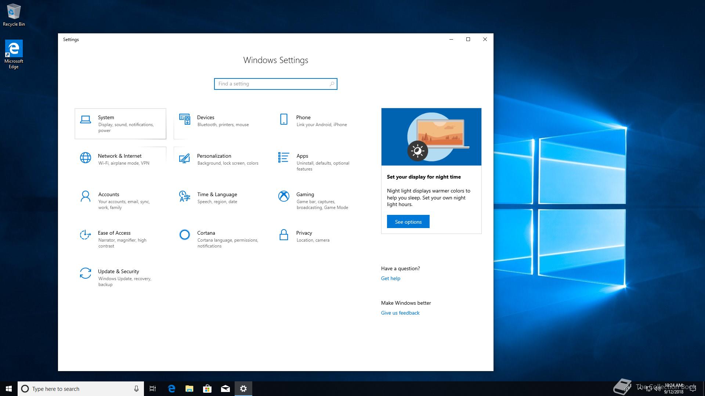Viewport: 705px width, 396px height.
Task: Open Microsoft Store from the taskbar
Action: tap(207, 389)
